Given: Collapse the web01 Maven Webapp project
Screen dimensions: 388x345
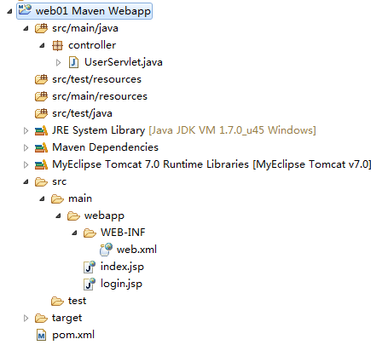Looking at the screenshot, I should tap(9, 11).
